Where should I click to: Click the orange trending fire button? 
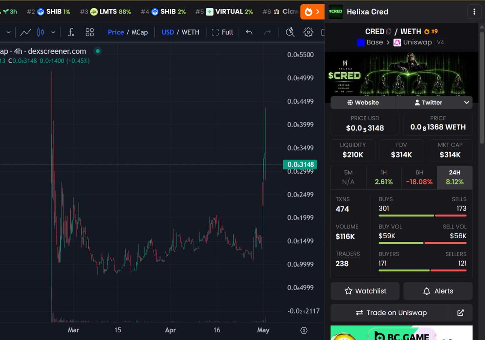[x=312, y=12]
